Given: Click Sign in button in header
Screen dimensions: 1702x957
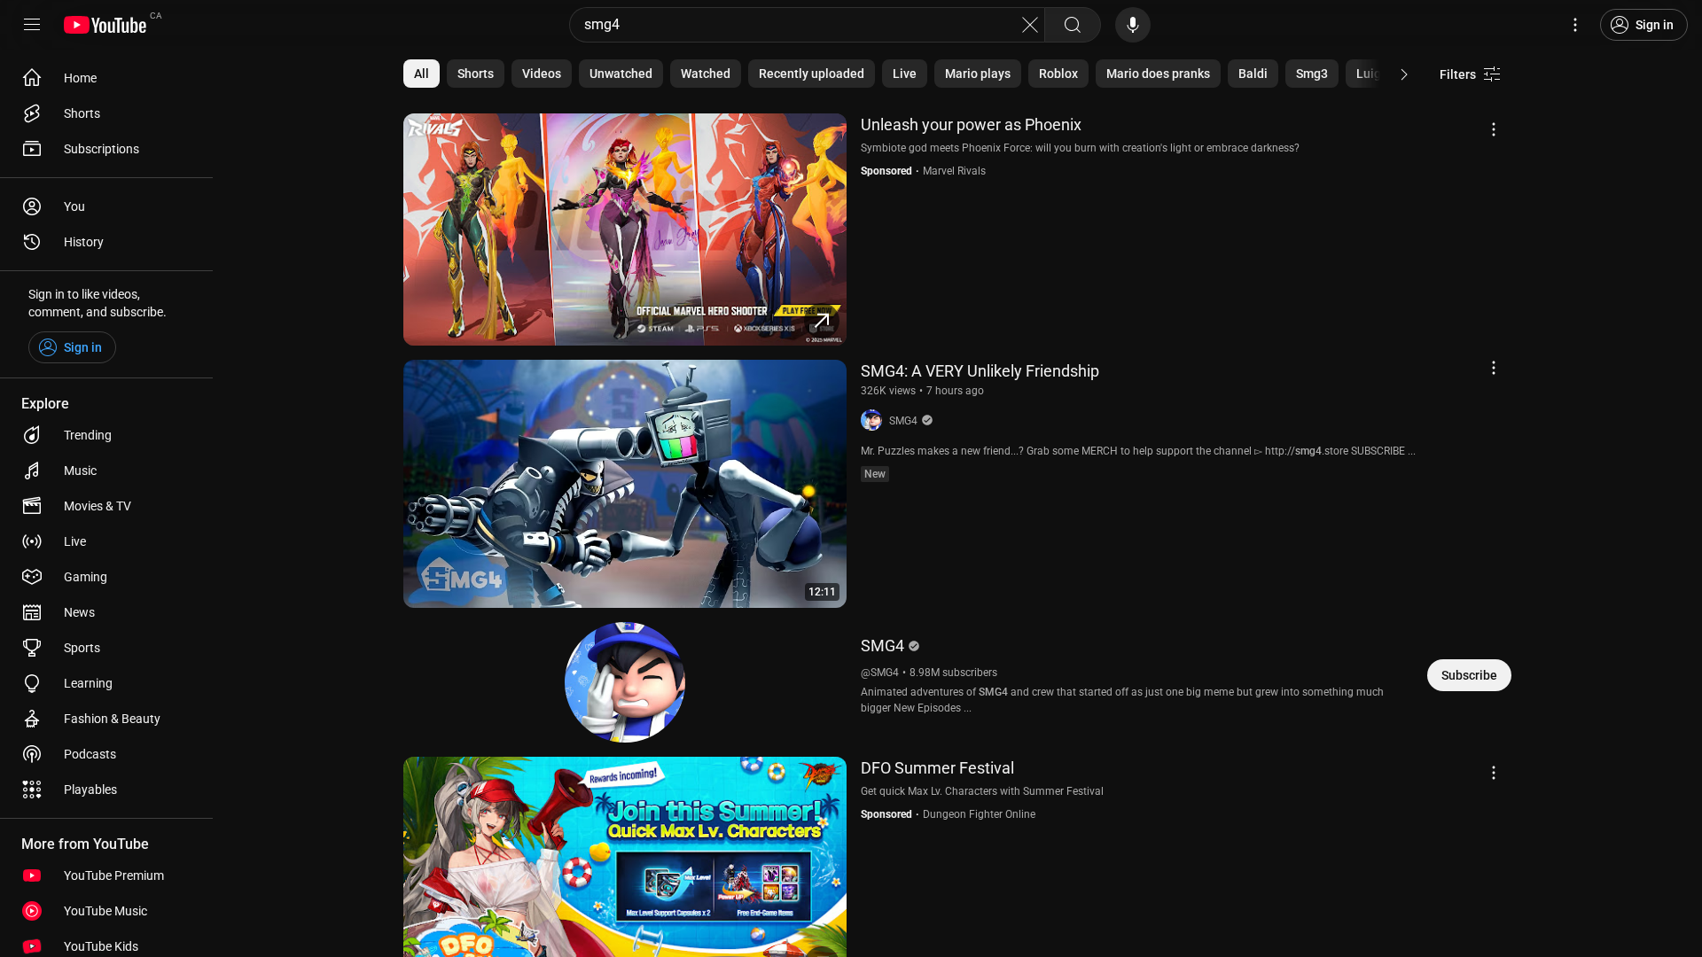Looking at the screenshot, I should 1643,25.
